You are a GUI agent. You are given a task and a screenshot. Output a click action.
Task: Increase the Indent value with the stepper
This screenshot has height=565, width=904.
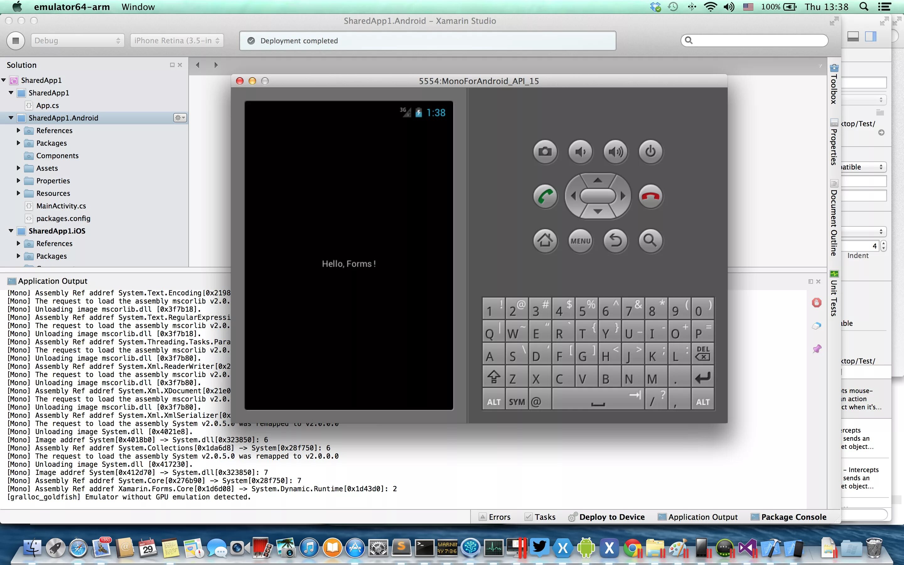[884, 243]
